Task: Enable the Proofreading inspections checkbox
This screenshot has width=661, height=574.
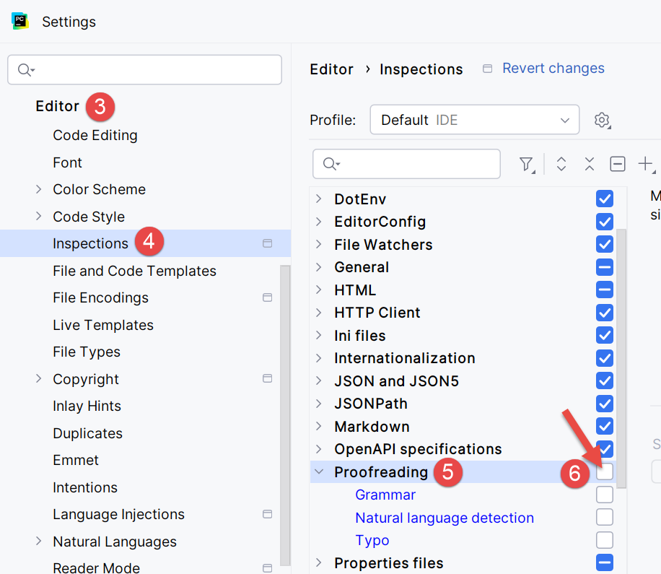Action: (x=605, y=472)
